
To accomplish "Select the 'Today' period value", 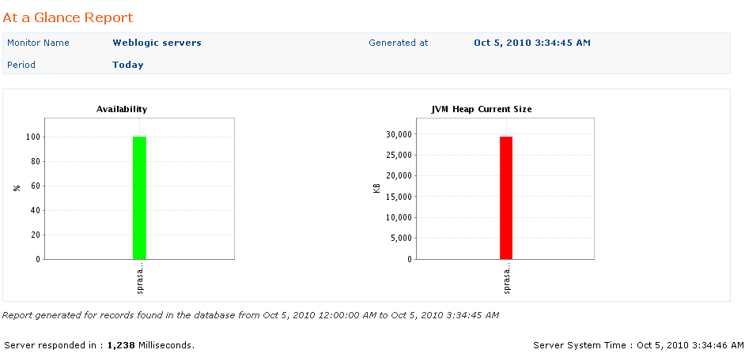I will [x=128, y=65].
